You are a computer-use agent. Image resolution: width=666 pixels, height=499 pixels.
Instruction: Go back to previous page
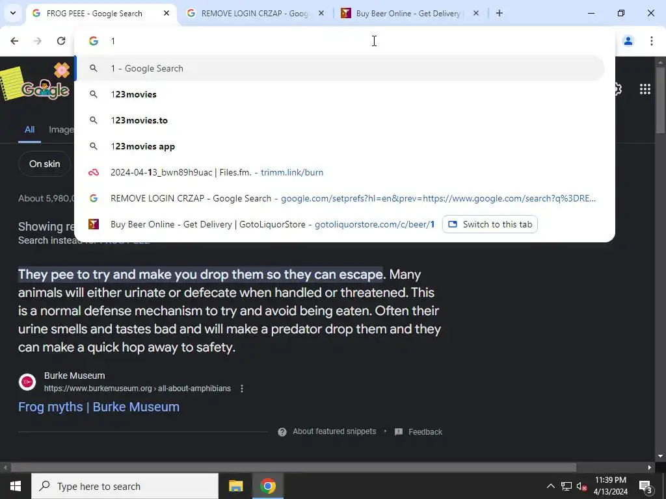click(x=14, y=41)
